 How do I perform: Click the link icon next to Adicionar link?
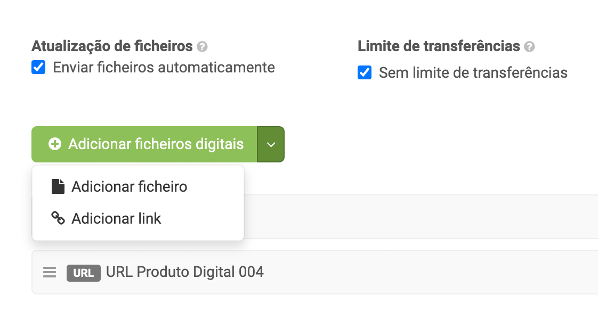pyautogui.click(x=59, y=218)
